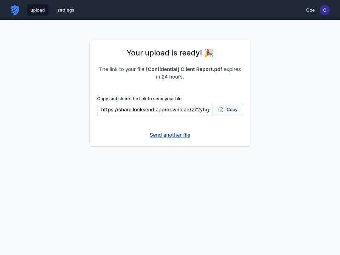Click the Copy and share the link label
The height and width of the screenshot is (255, 340).
(139, 99)
